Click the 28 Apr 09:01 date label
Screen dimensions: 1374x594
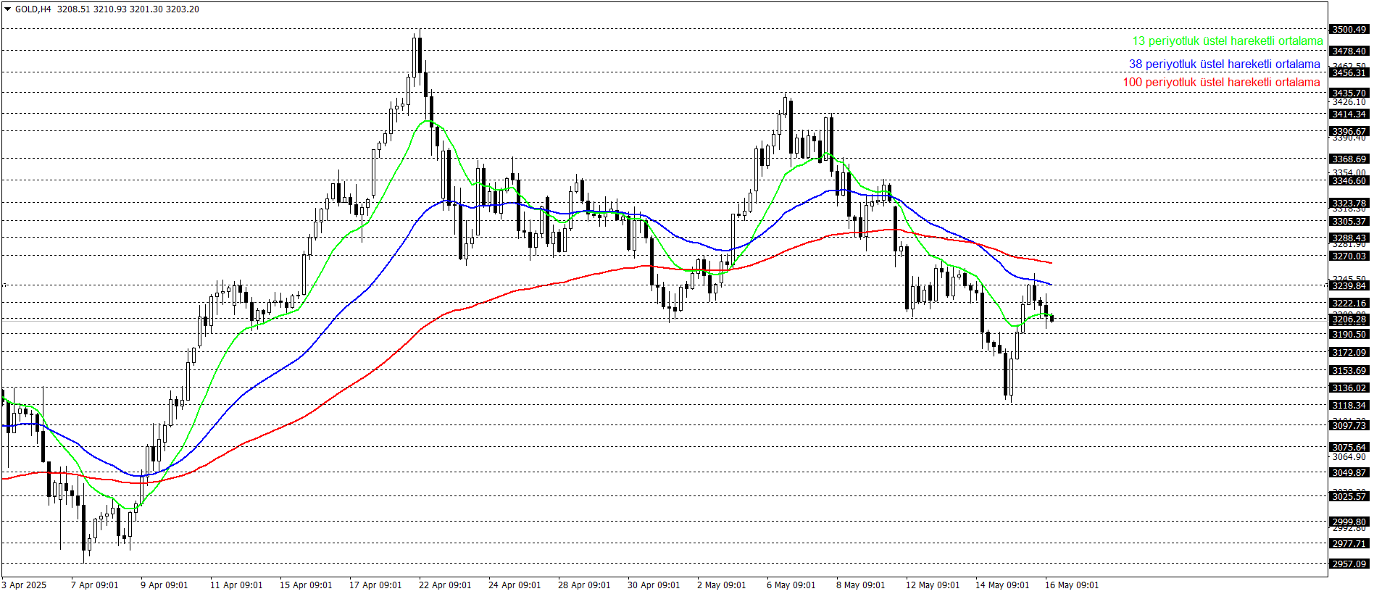pos(584,585)
